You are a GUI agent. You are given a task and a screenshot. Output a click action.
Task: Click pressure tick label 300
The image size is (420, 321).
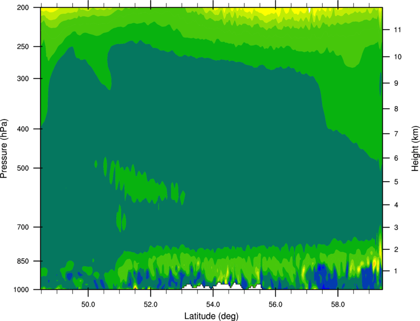(23, 79)
